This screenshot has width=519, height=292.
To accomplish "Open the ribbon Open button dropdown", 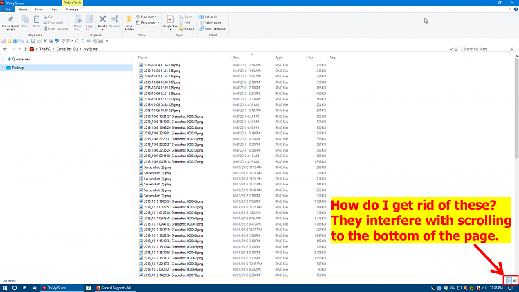I will tap(188, 17).
